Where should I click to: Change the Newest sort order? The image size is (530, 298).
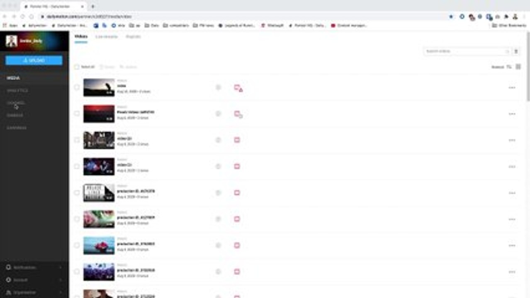click(x=501, y=67)
